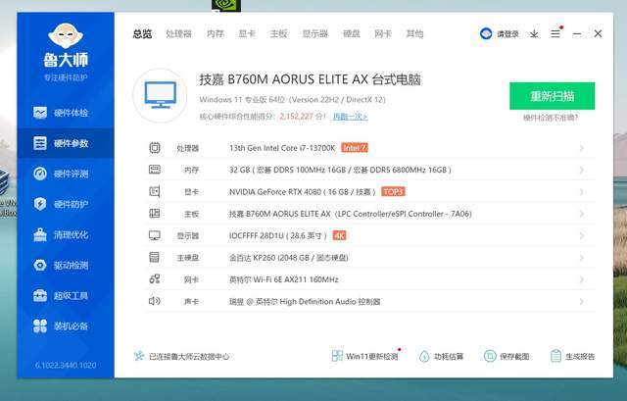Expand the 主板 B760M row chevron
This screenshot has height=401, width=627.
point(581,214)
